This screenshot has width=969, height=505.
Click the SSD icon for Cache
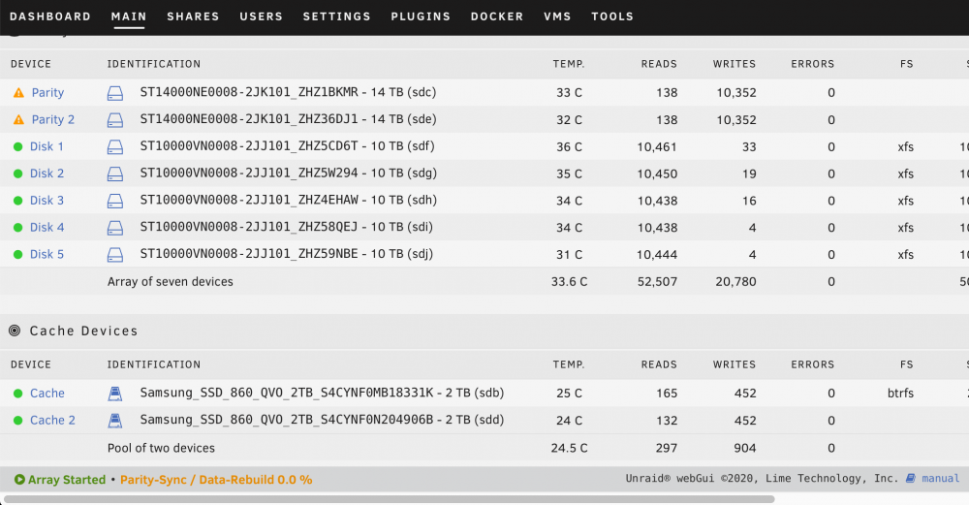pyautogui.click(x=115, y=394)
